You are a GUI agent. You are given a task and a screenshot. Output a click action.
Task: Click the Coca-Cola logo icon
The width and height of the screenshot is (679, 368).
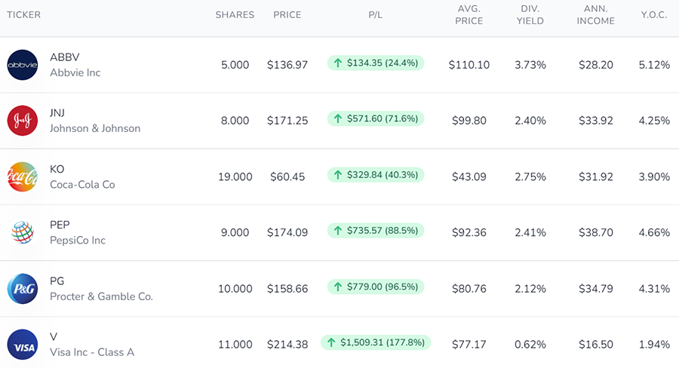(23, 176)
